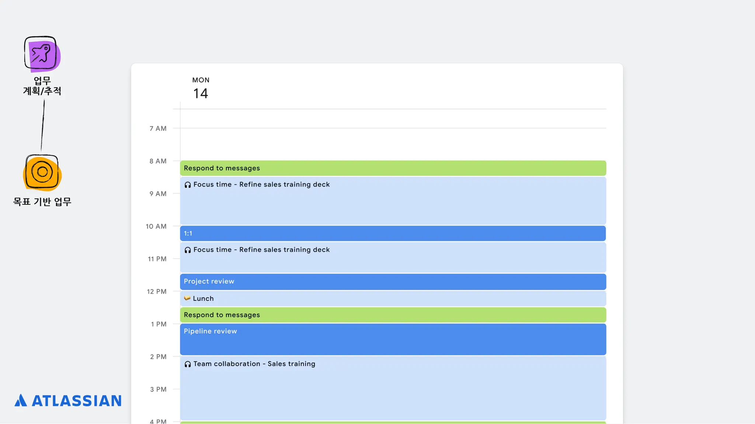Open the Pipeline review event
The image size is (755, 424).
[393, 339]
